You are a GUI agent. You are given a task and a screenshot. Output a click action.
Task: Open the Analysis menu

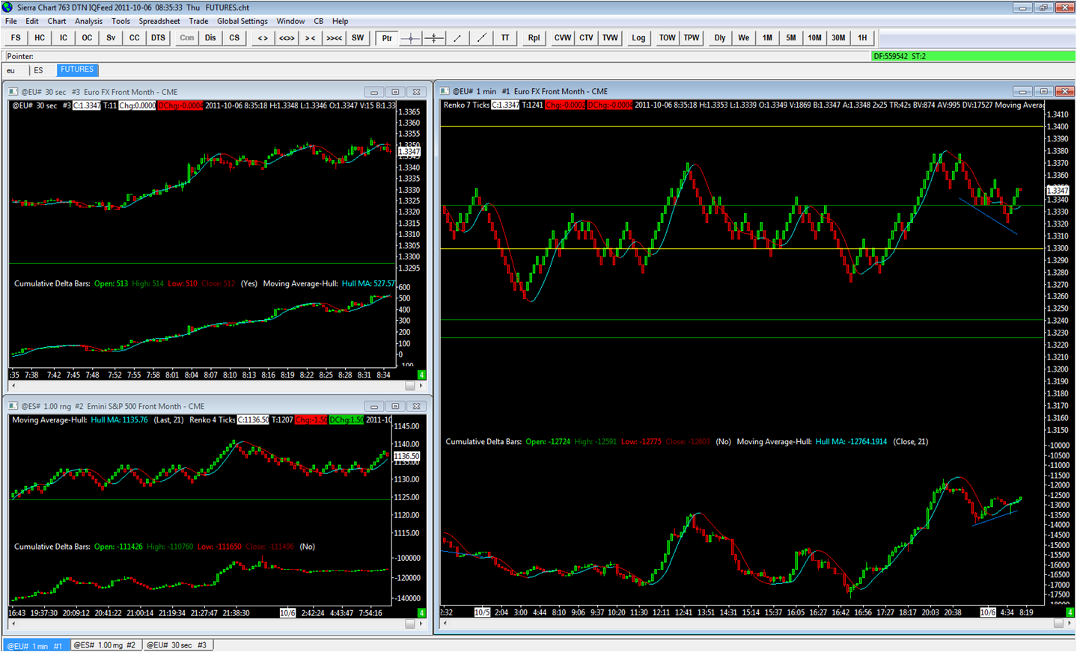coord(88,21)
